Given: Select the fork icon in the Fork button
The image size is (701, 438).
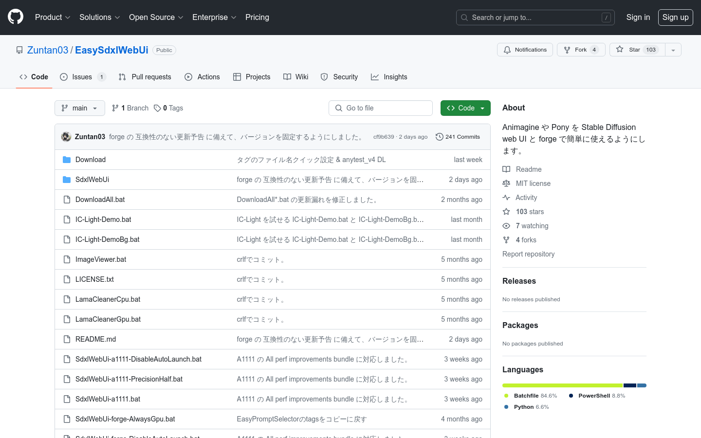Looking at the screenshot, I should [567, 50].
